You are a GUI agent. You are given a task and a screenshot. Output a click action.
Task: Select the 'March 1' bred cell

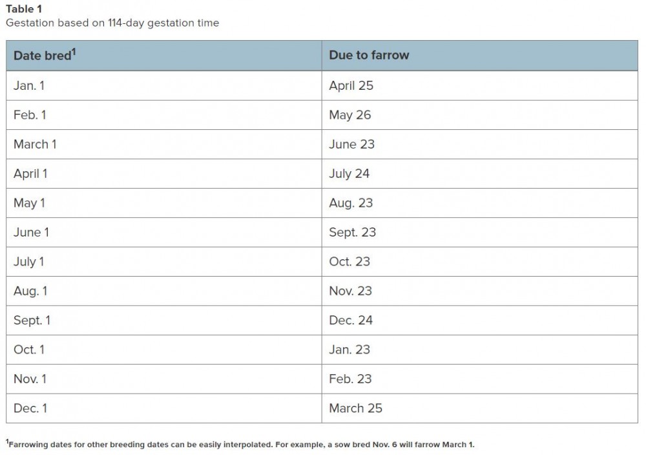164,144
